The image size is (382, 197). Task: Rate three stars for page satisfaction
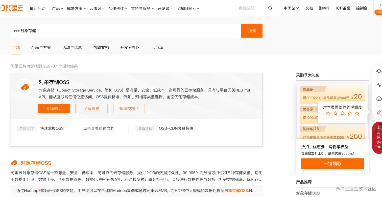click(342, 113)
